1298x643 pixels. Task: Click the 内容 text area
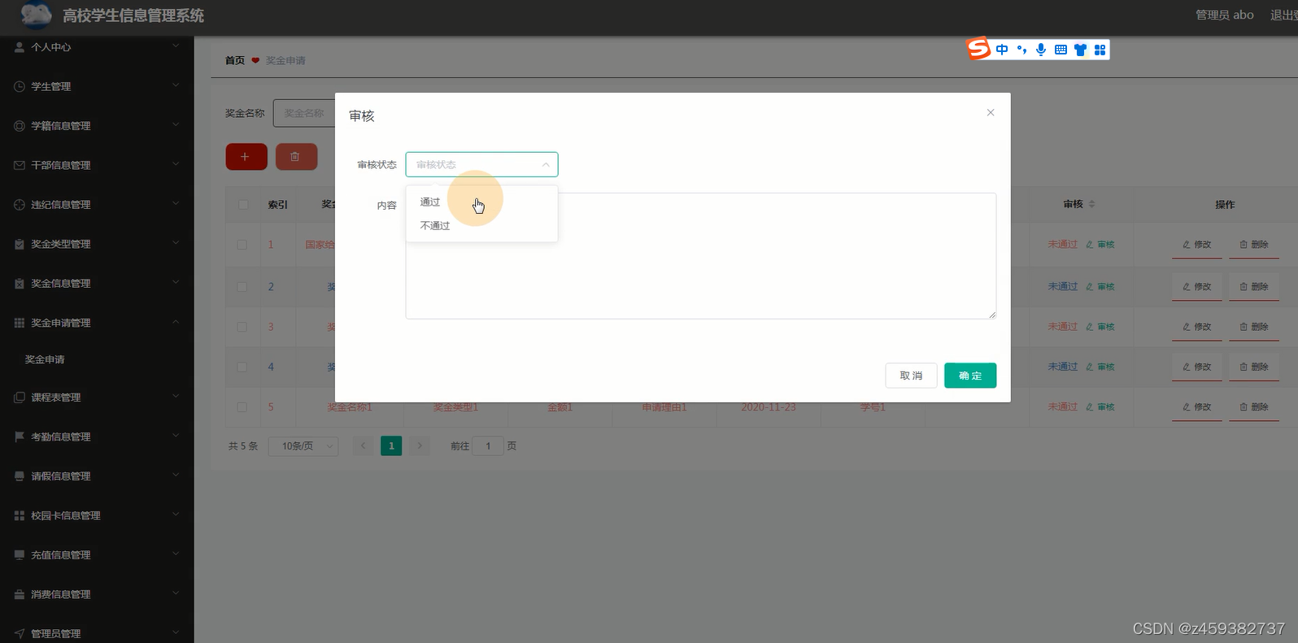[x=700, y=255]
